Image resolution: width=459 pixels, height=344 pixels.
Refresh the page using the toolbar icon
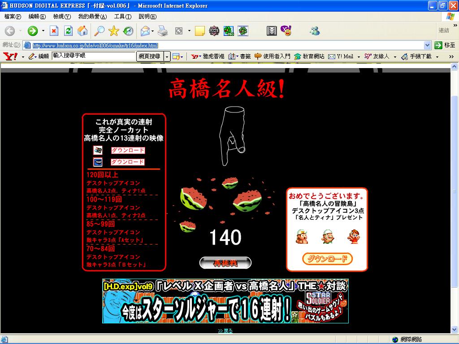[x=68, y=31]
